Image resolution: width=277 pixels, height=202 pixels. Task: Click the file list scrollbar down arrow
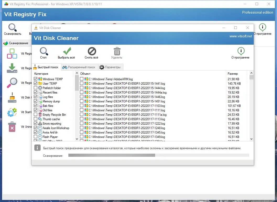tap(251, 139)
